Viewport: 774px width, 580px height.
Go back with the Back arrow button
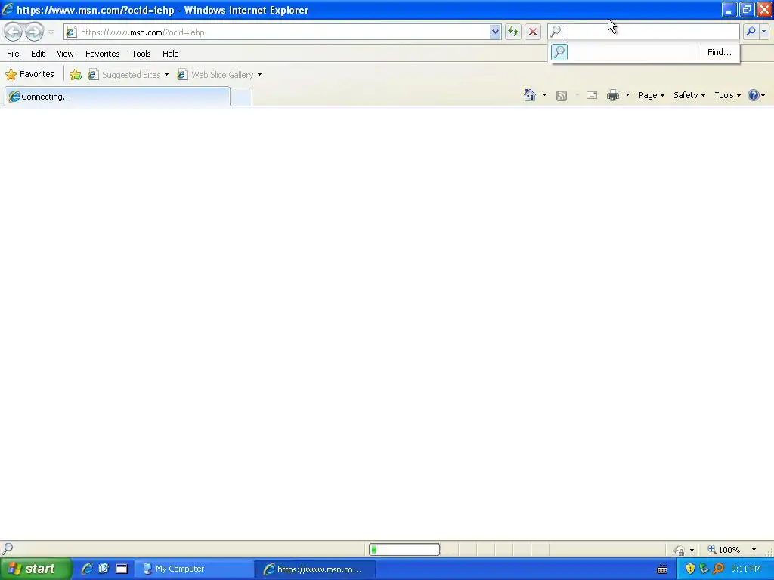point(14,32)
